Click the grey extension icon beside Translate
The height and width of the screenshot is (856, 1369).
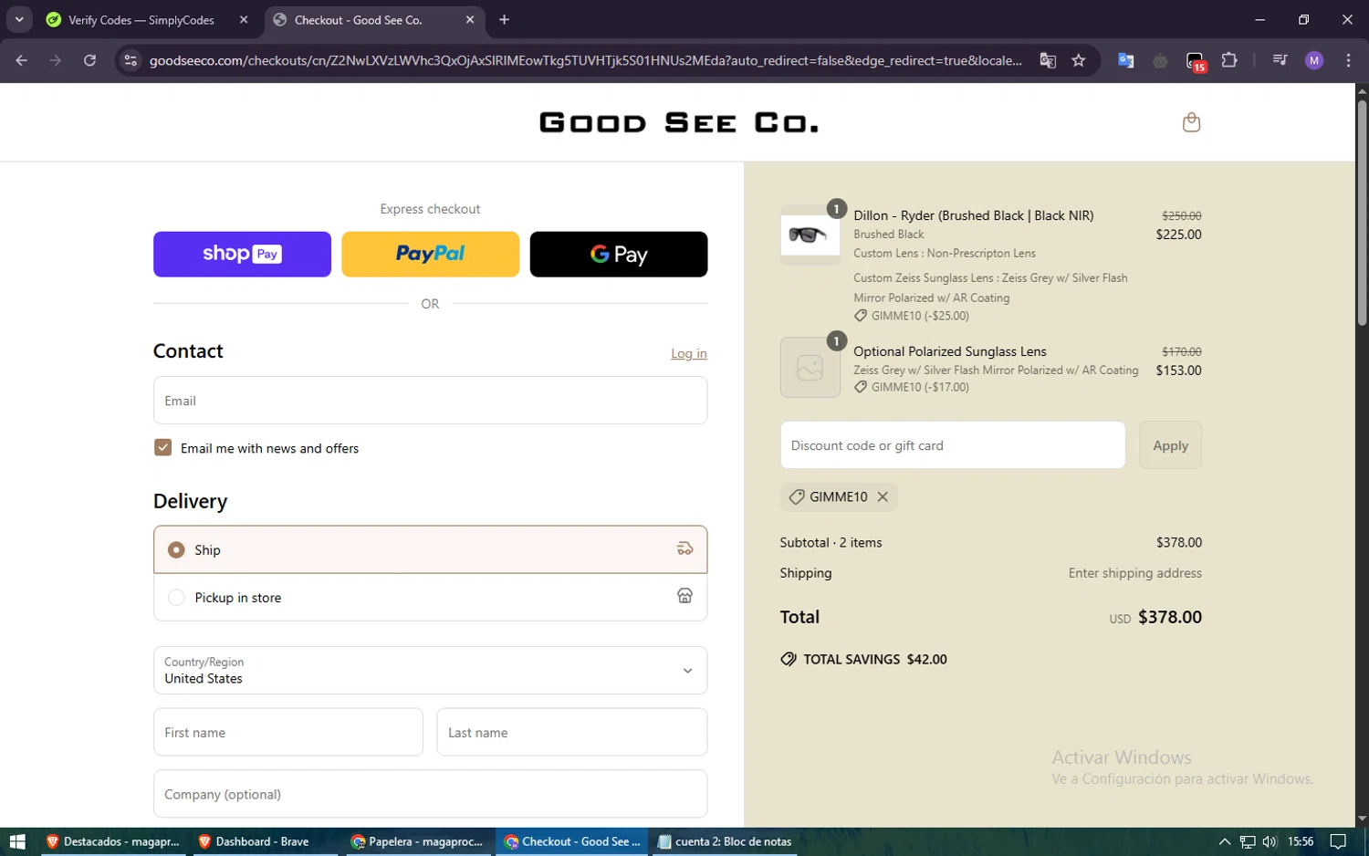pyautogui.click(x=1160, y=60)
